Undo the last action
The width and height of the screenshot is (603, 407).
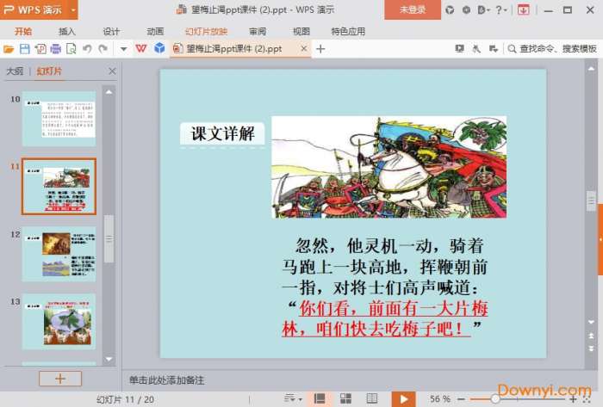pos(87,49)
